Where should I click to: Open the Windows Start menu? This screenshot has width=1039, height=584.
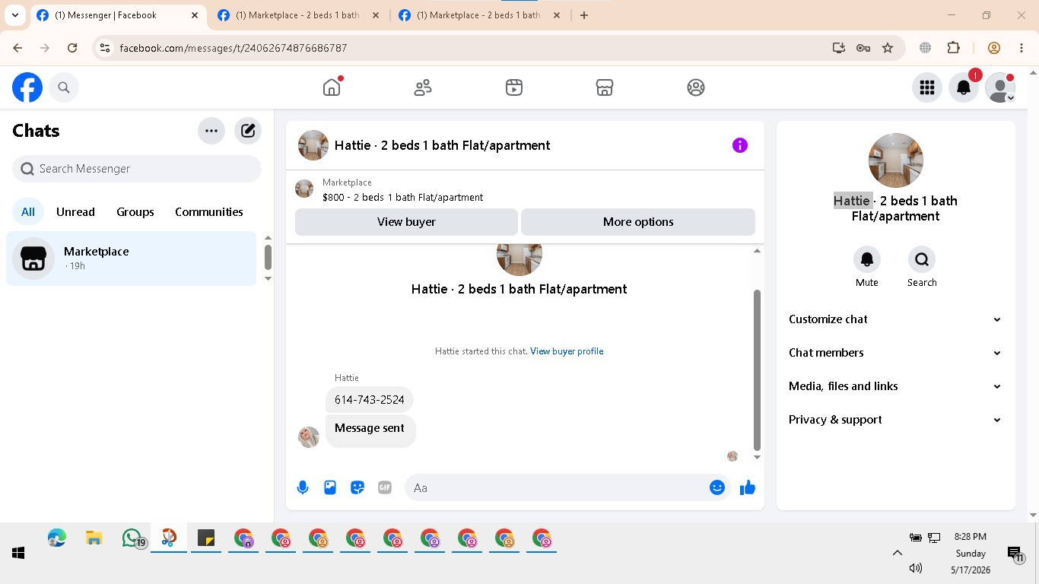[18, 553]
